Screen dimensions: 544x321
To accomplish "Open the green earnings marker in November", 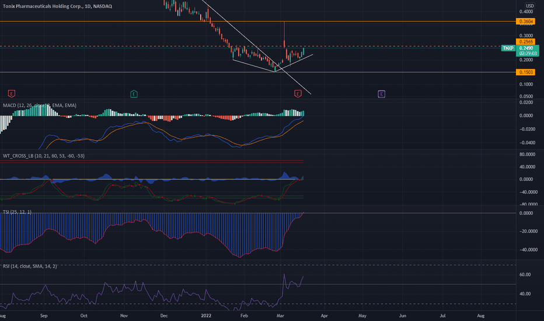I will click(x=134, y=94).
